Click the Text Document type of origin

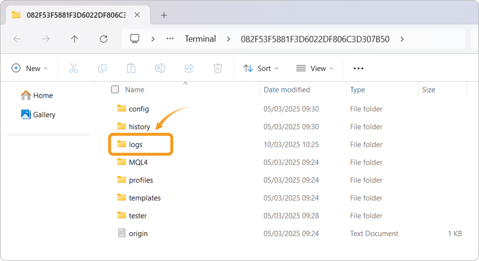click(x=374, y=234)
